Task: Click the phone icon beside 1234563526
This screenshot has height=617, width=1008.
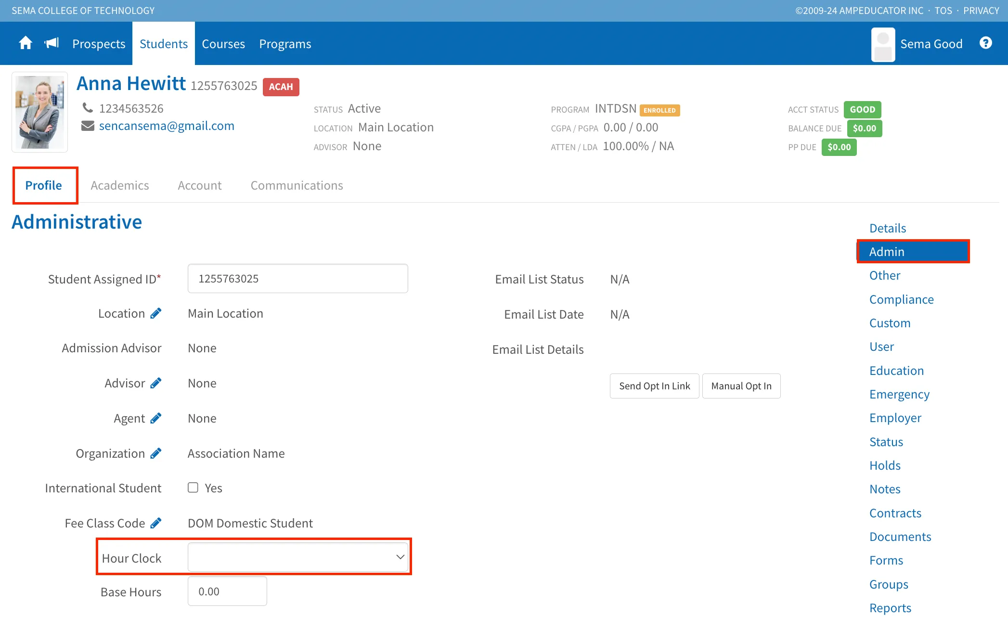Action: [88, 107]
